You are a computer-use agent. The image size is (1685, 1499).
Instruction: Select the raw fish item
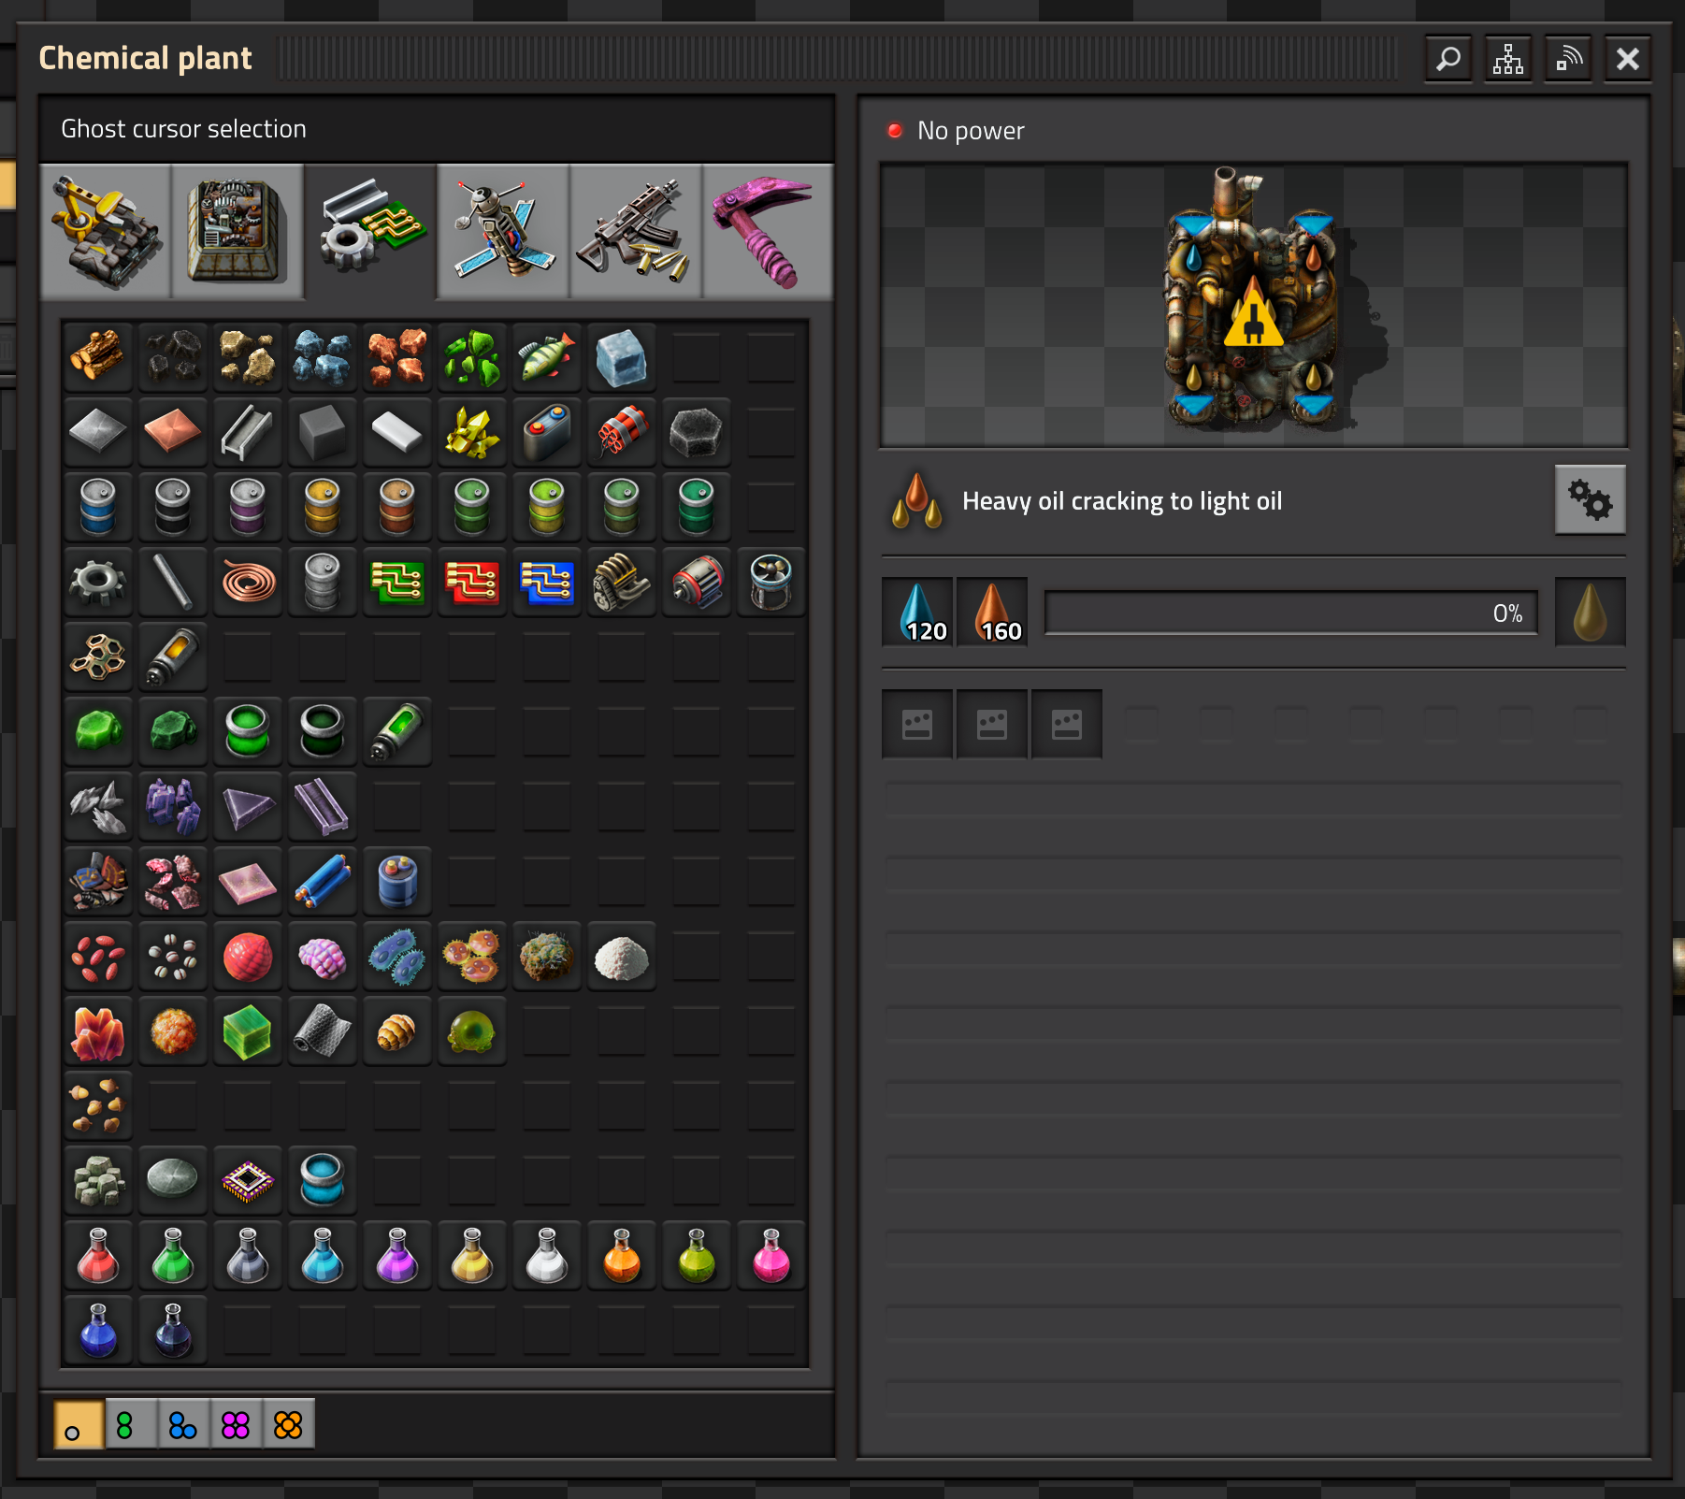click(x=547, y=357)
